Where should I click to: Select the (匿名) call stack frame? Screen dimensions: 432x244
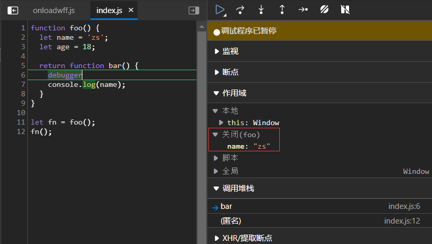coord(320,220)
